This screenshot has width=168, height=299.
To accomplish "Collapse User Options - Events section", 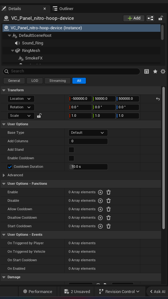I will pos(4,235).
